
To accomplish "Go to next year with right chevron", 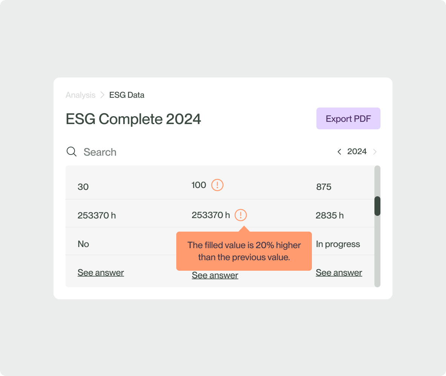I will (375, 152).
